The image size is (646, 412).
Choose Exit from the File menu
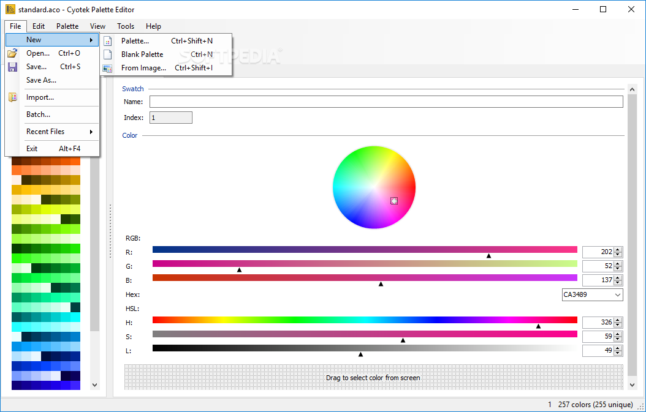(x=52, y=149)
